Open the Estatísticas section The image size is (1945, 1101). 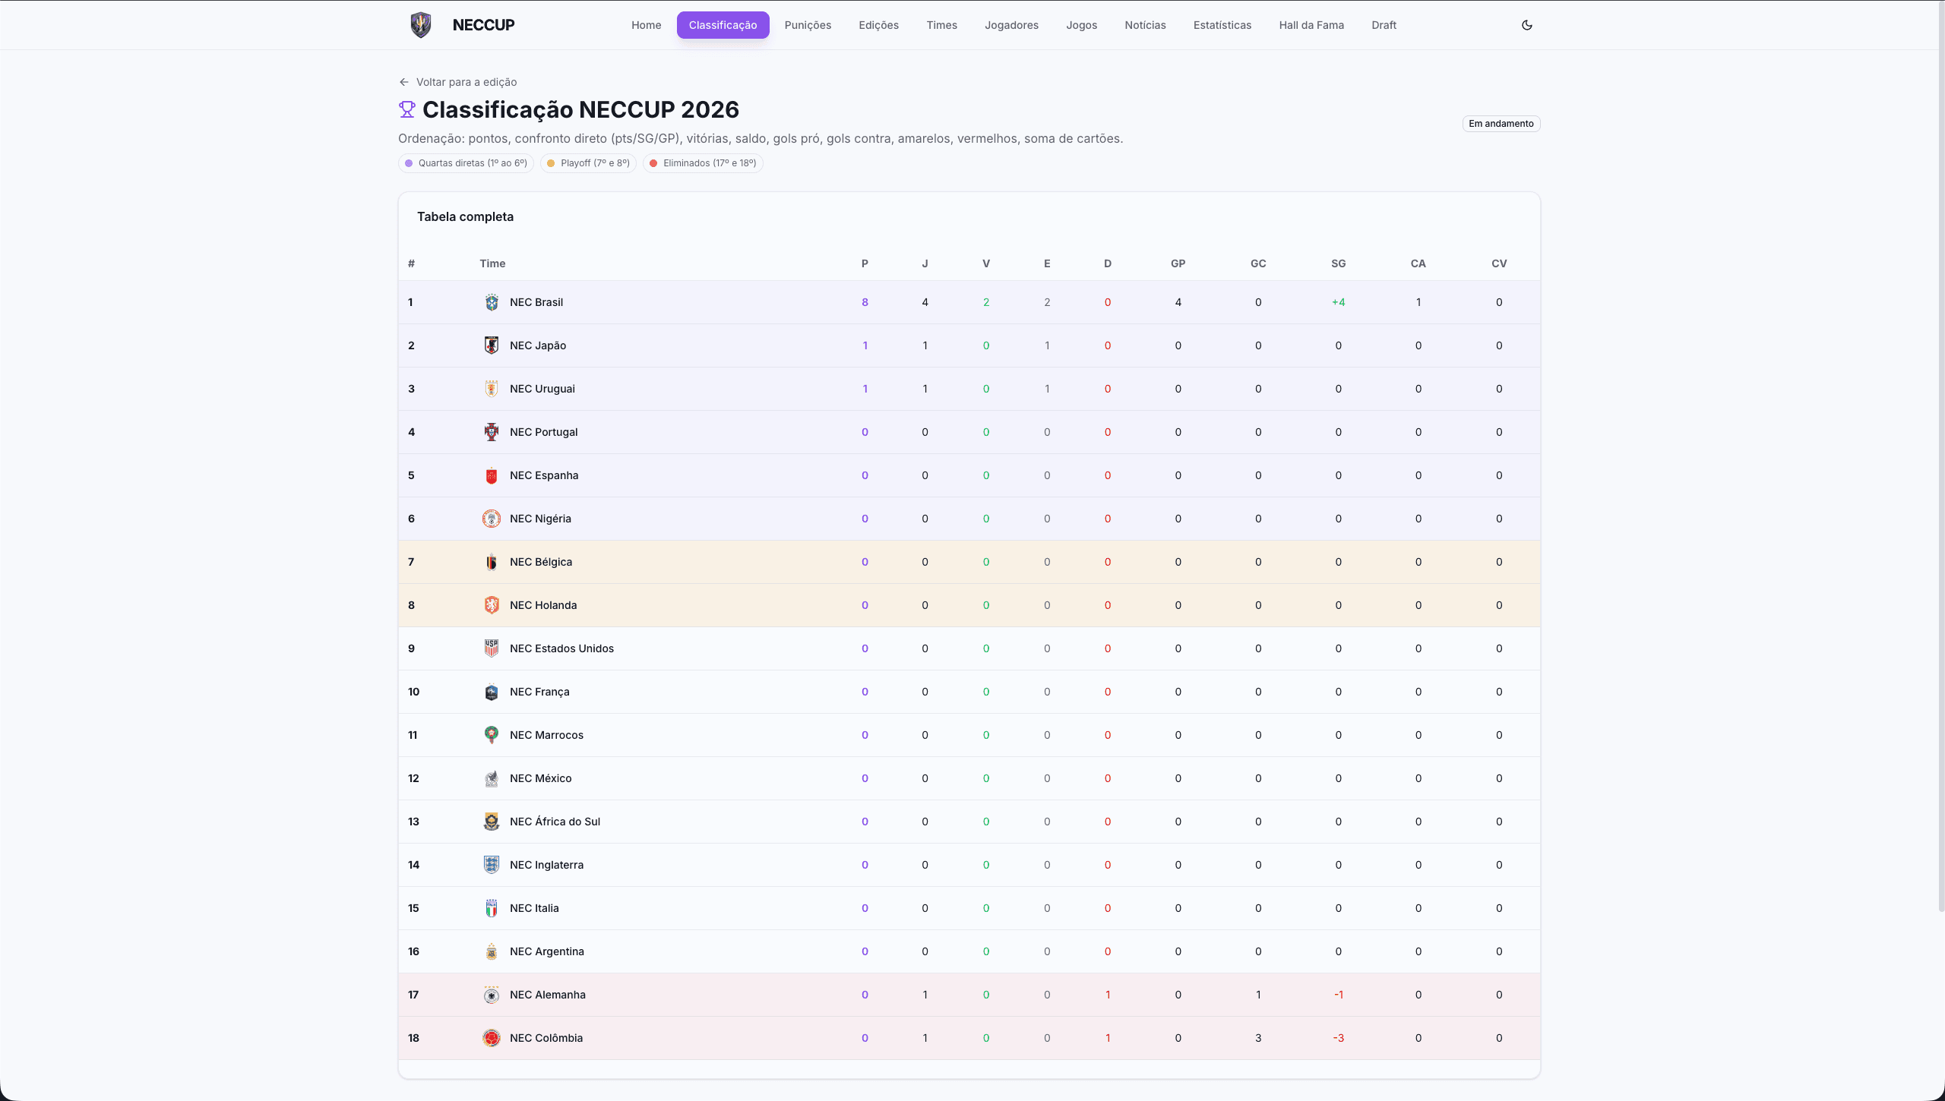[x=1222, y=24]
